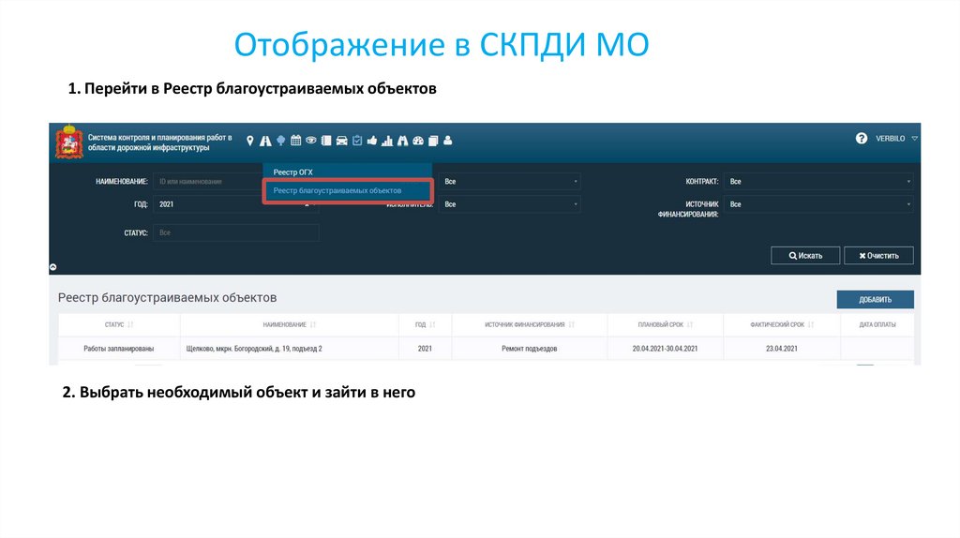
Task: Sort table by ФАКТИЧЕСКИЙ СРОК column
Action: (x=782, y=324)
